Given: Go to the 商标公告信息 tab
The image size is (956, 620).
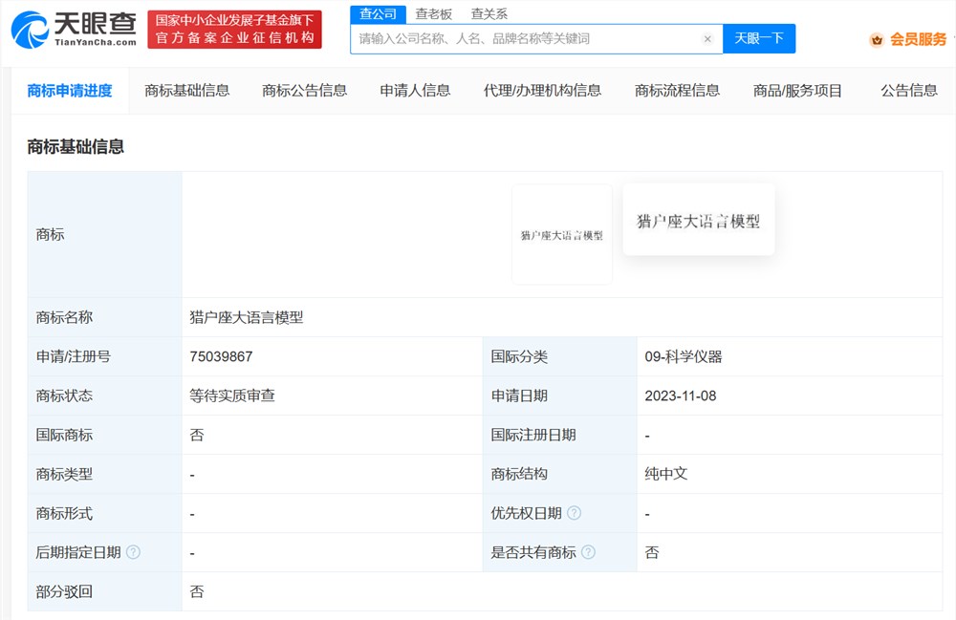Looking at the screenshot, I should pyautogui.click(x=304, y=91).
